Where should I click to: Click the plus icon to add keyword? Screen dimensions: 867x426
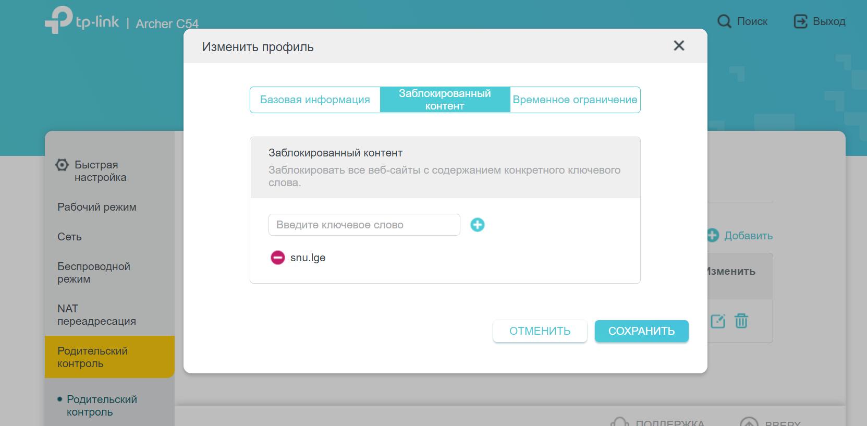(477, 225)
